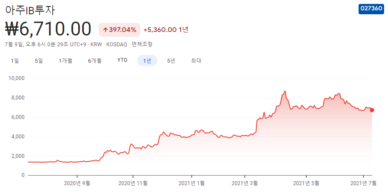Click the 8,000 y-axis label
Screen dimensions: 388x192
[18, 98]
